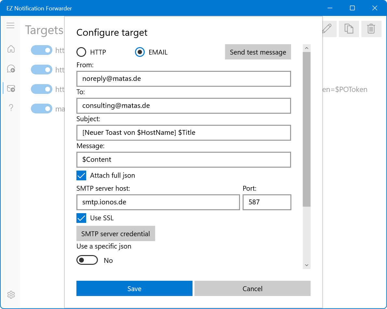
Task: Click the Message input field
Action: [184, 160]
